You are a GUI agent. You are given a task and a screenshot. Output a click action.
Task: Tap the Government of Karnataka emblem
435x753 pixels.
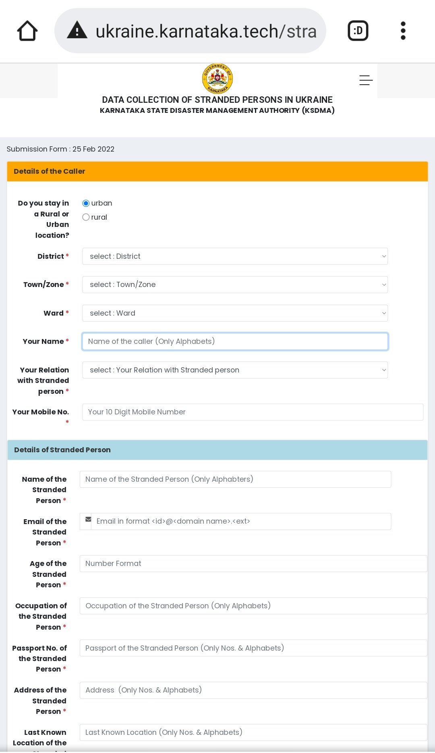point(217,78)
